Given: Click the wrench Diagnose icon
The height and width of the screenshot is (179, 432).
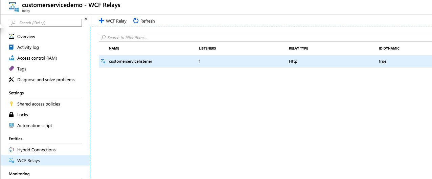Looking at the screenshot, I should pos(11,80).
